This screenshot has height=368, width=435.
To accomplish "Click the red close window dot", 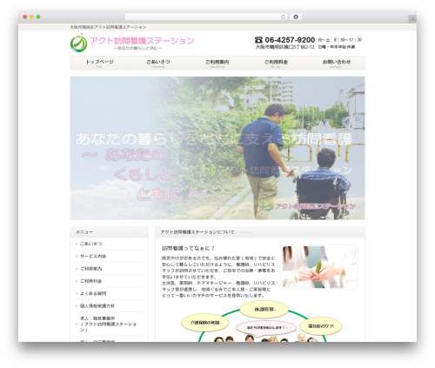I will [x=25, y=17].
